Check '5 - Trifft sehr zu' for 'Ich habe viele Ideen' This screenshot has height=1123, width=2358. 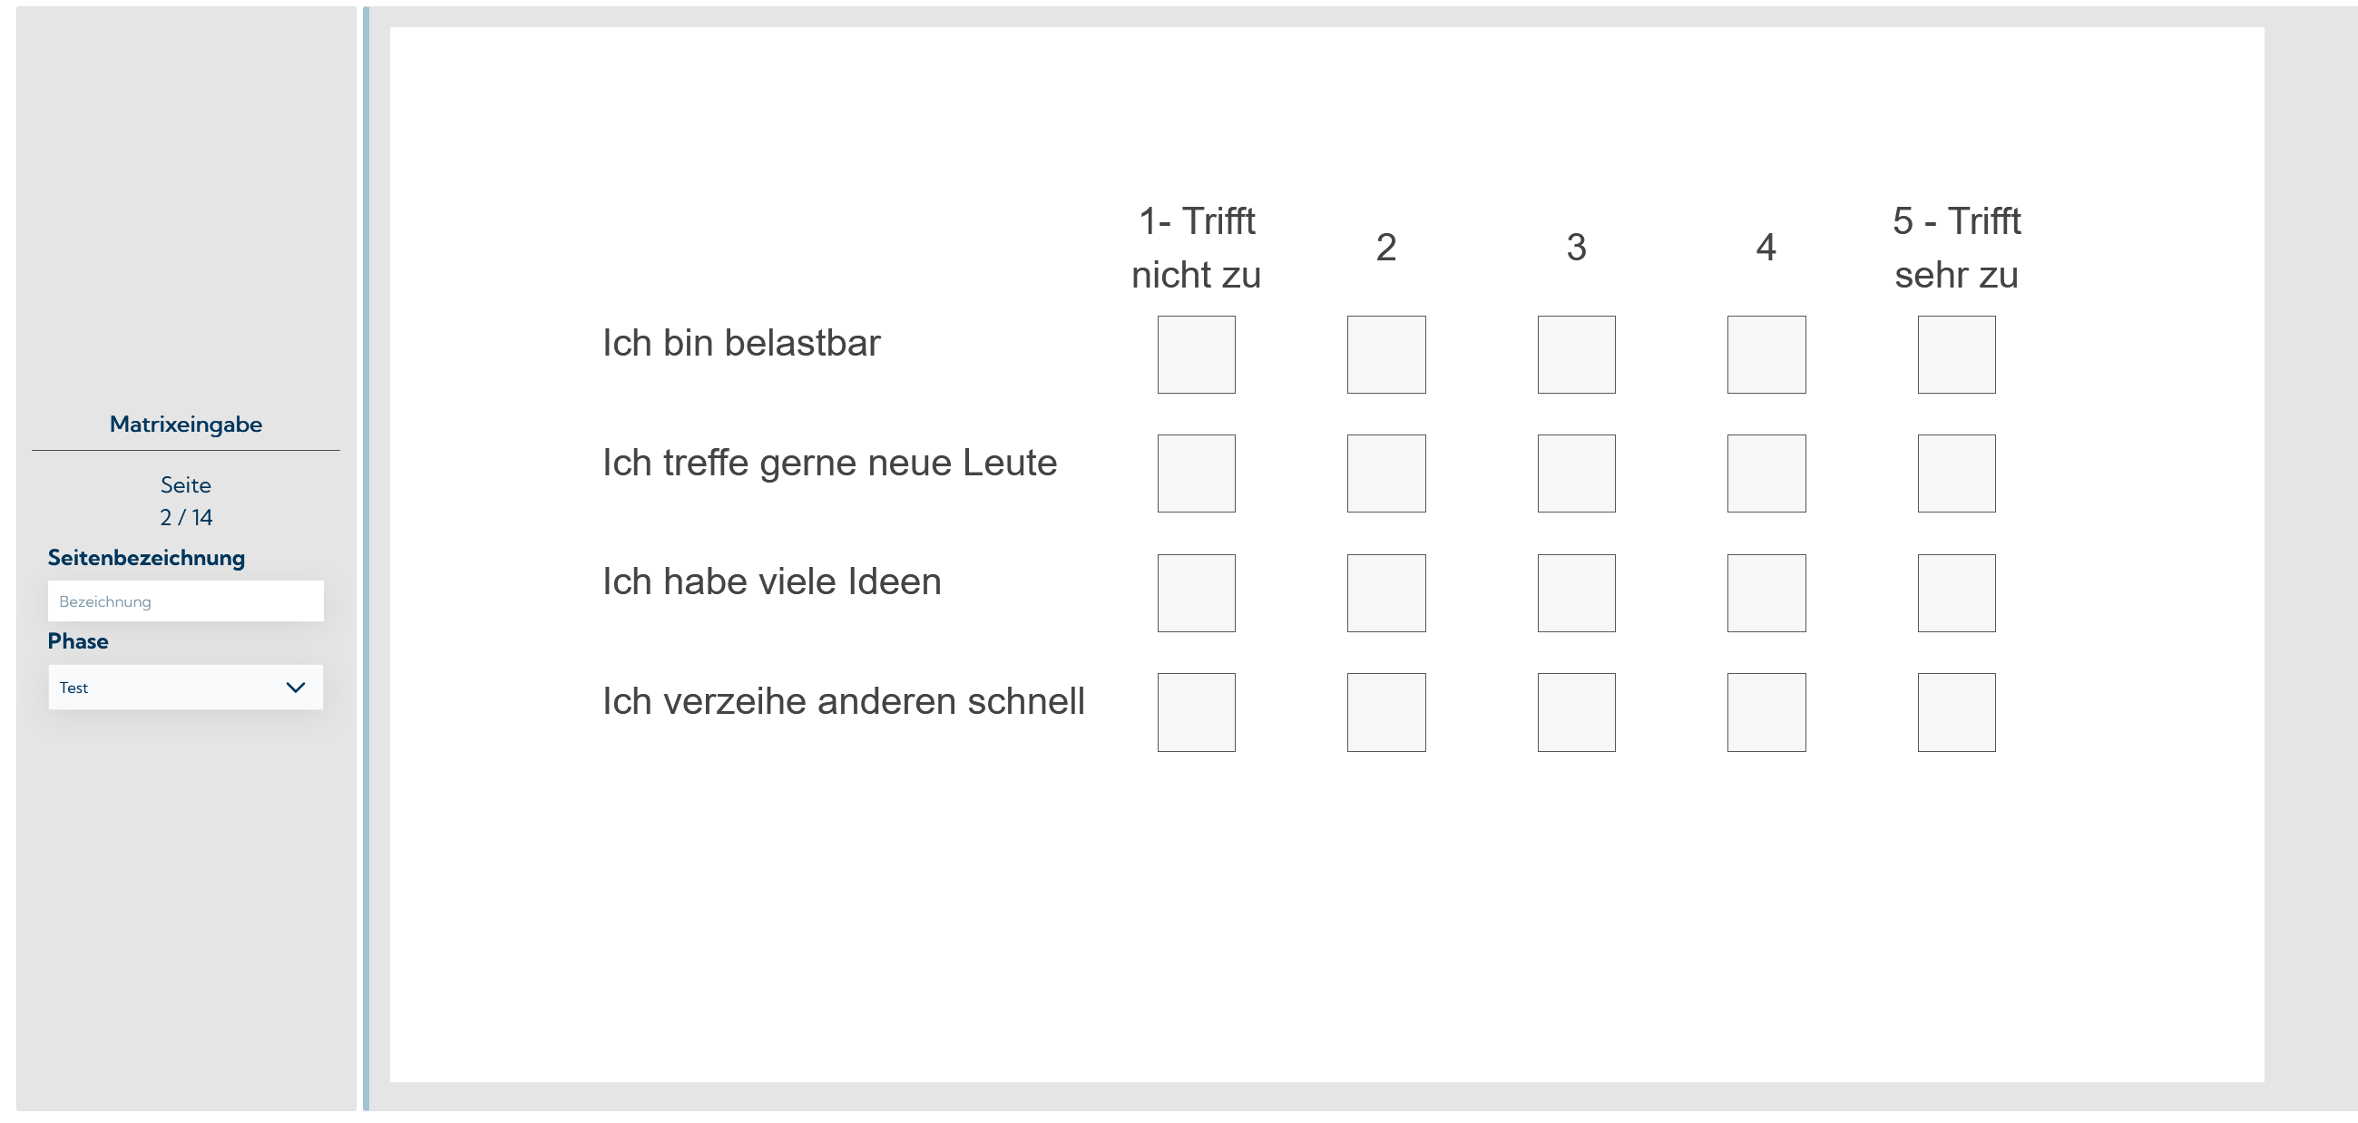pyautogui.click(x=1956, y=593)
